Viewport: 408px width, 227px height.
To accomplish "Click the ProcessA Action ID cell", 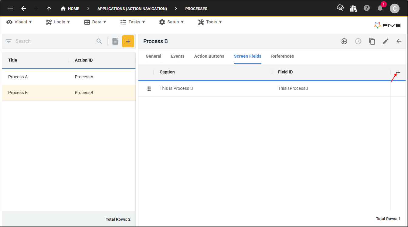I will [x=84, y=77].
